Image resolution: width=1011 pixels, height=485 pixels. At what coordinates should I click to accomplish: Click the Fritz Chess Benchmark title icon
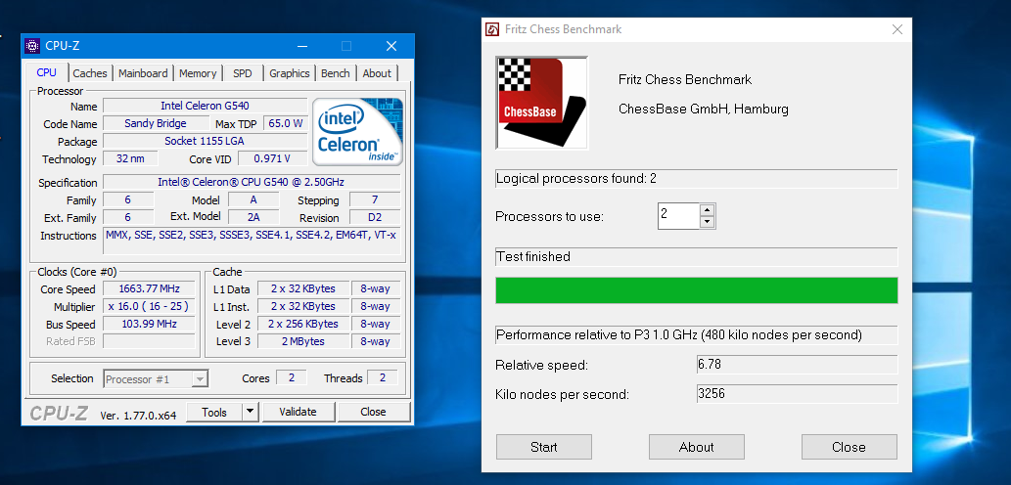tap(492, 29)
